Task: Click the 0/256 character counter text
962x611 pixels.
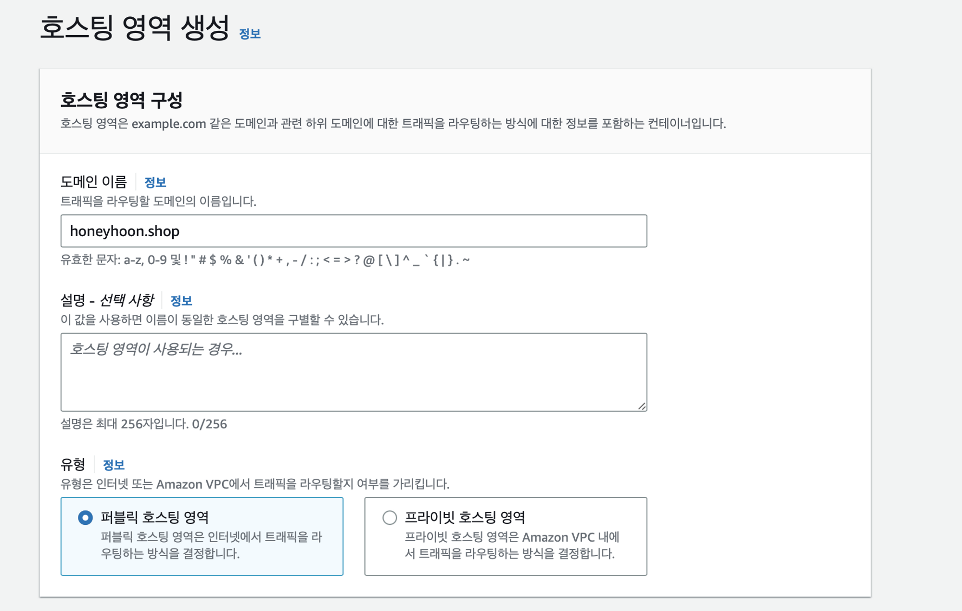Action: coord(209,424)
